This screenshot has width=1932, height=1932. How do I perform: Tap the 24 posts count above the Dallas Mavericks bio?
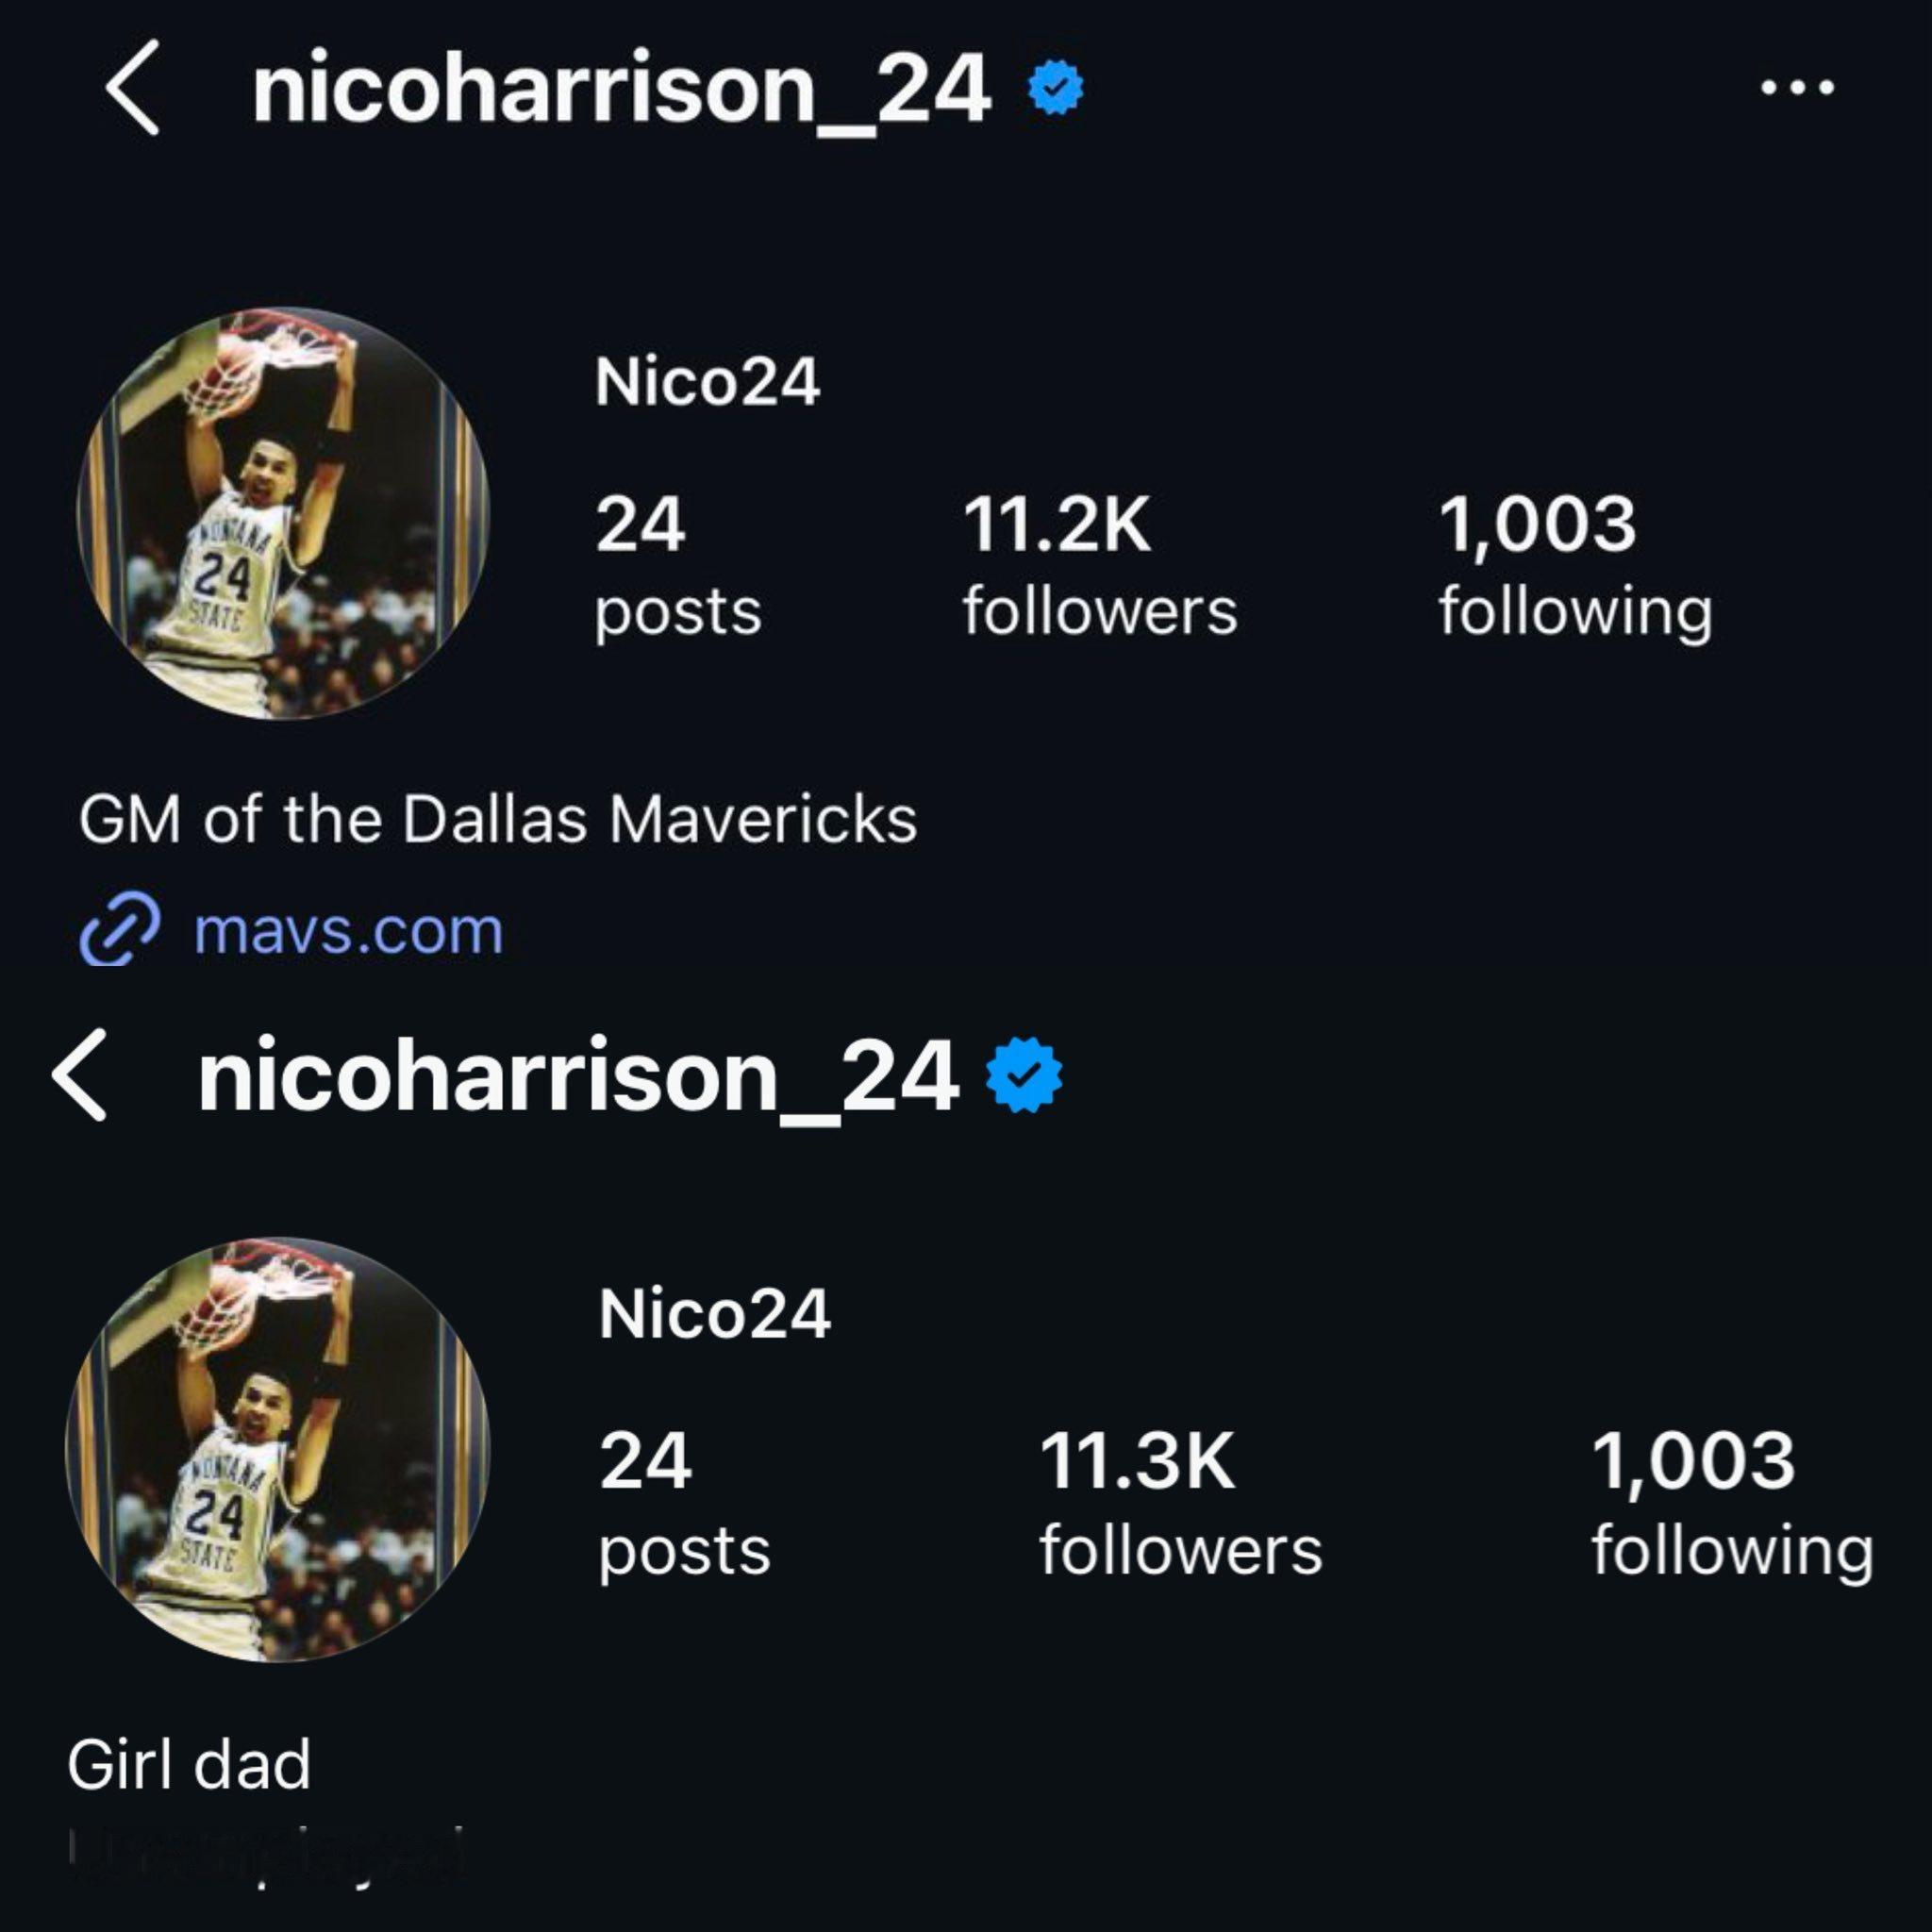point(678,565)
